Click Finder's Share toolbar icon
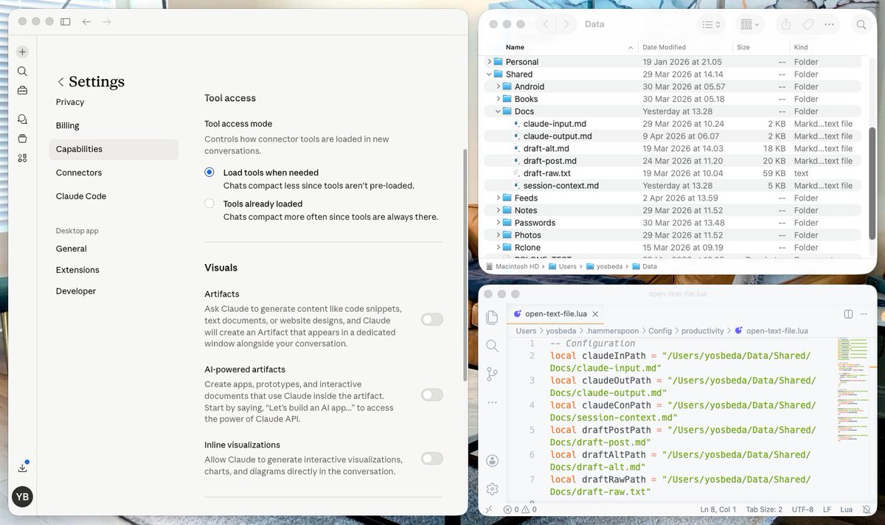Image resolution: width=885 pixels, height=525 pixels. coord(786,24)
